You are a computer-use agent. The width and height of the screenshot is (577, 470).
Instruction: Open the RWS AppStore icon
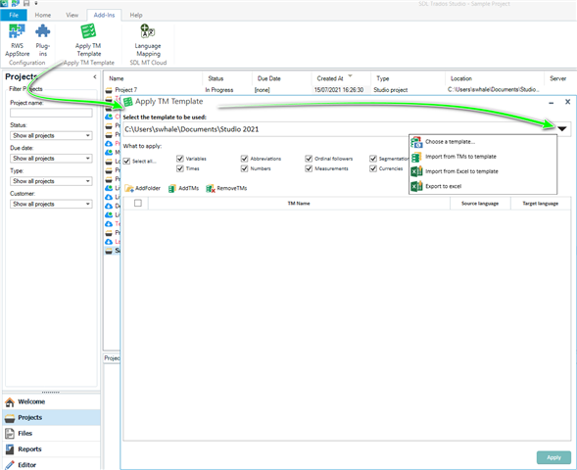[x=17, y=40]
